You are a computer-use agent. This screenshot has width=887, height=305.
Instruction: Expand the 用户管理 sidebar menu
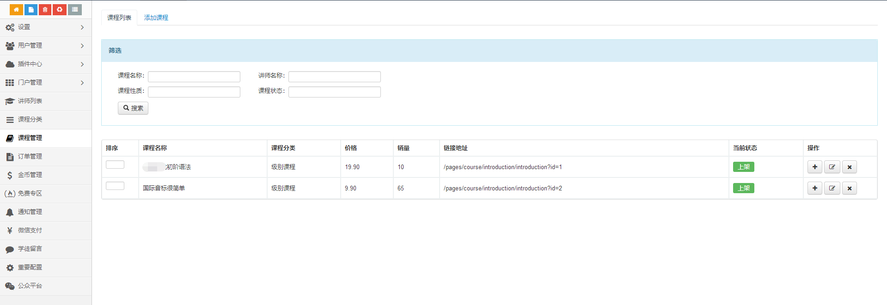45,46
